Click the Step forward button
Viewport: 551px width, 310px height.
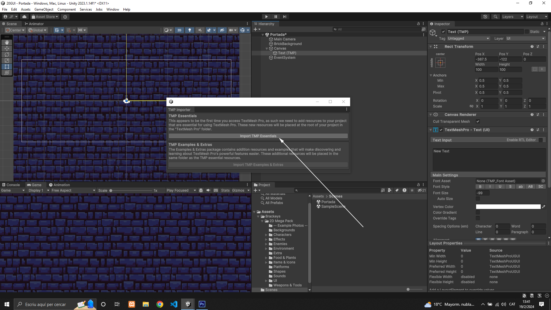pos(285,17)
